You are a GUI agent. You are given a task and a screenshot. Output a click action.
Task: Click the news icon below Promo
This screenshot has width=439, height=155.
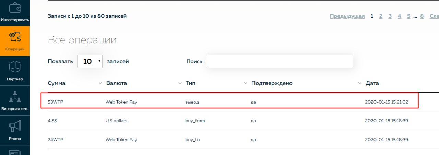pyautogui.click(x=15, y=151)
